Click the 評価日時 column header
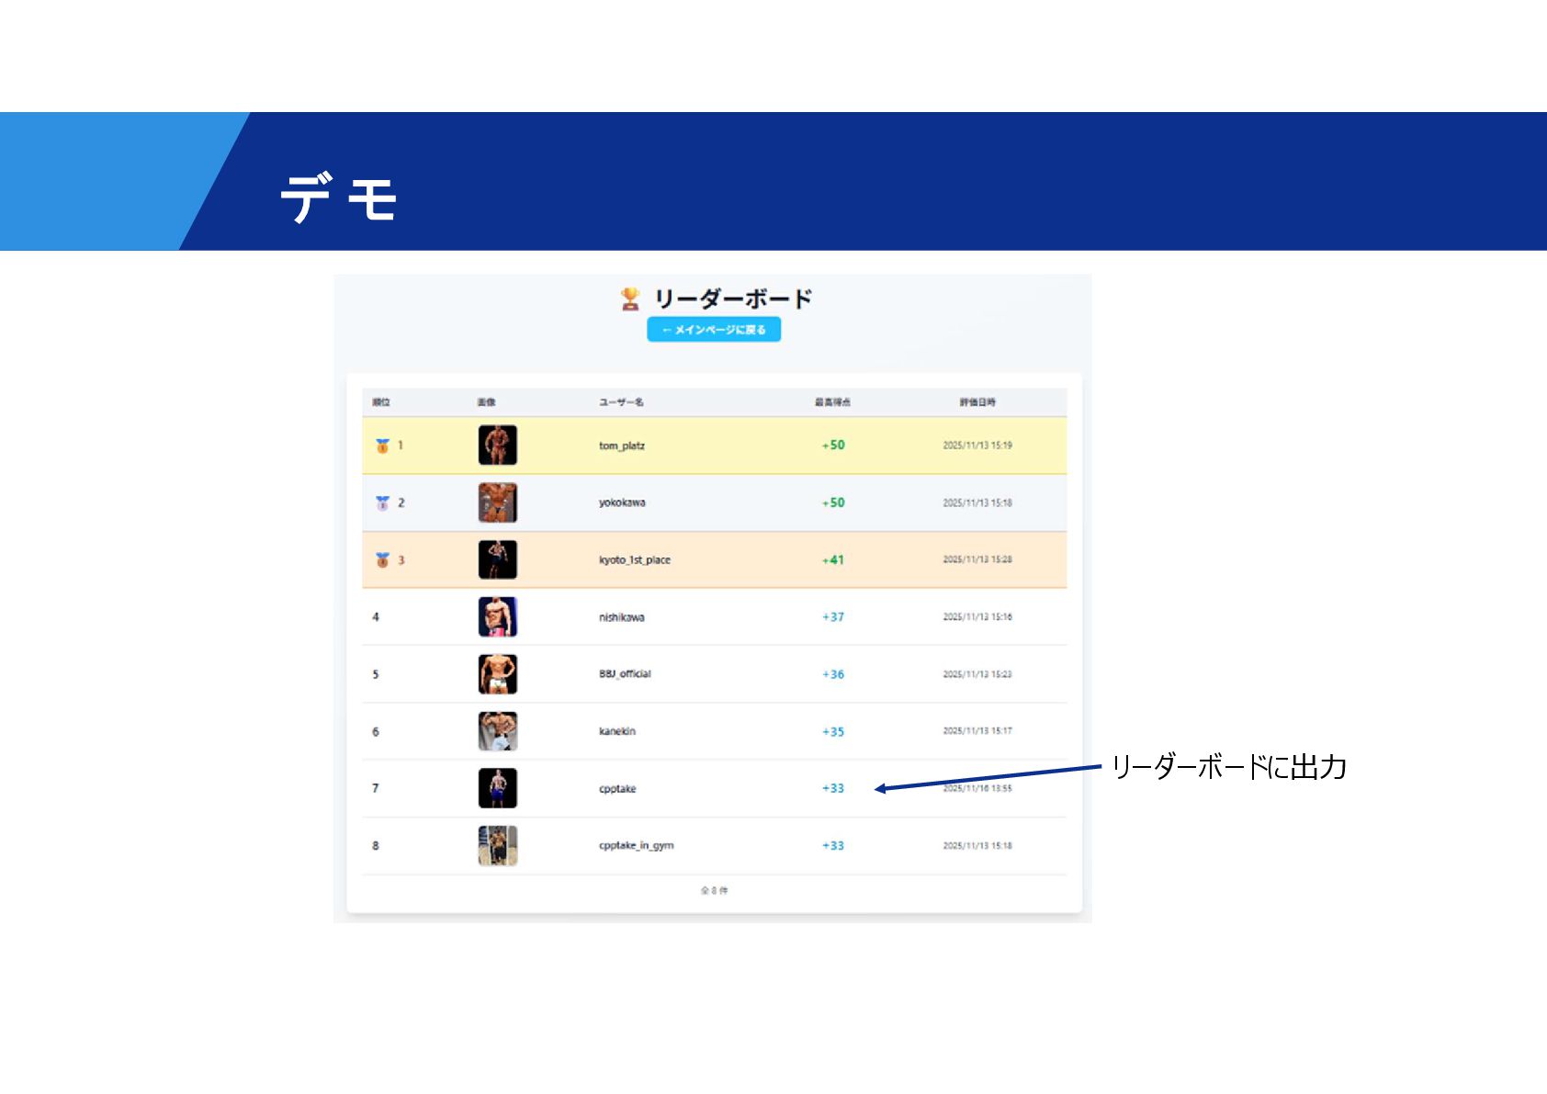This screenshot has height=1094, width=1547. coord(977,402)
